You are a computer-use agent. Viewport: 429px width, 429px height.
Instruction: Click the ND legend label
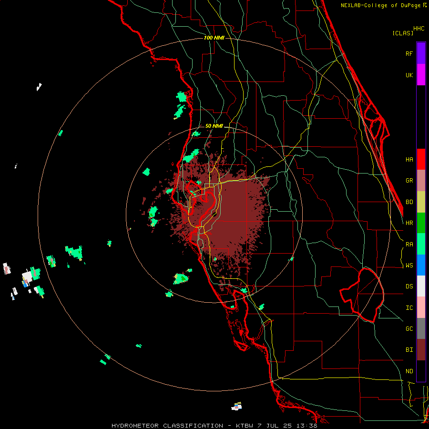click(x=409, y=371)
